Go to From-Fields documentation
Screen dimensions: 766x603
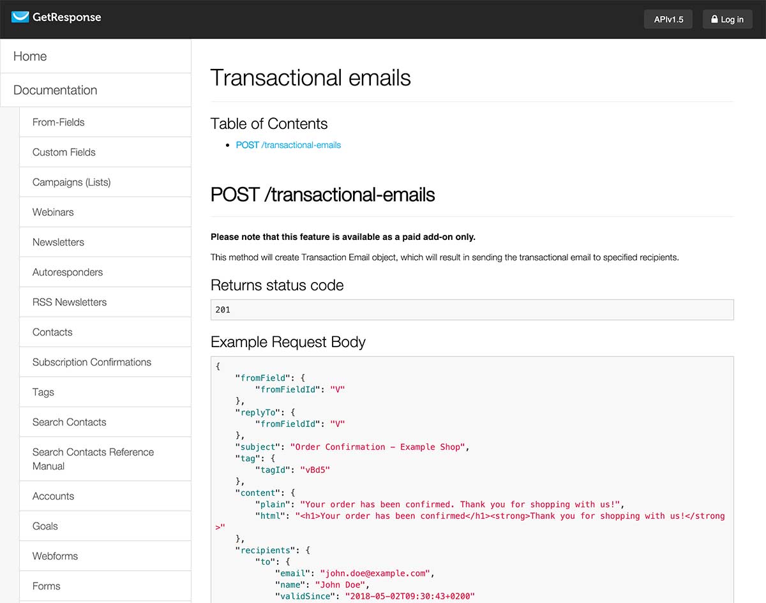click(x=105, y=122)
